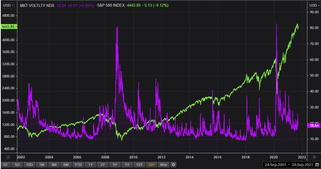The height and width of the screenshot is (169, 321).
Task: Switch to the Max time range
Action: tap(163, 165)
